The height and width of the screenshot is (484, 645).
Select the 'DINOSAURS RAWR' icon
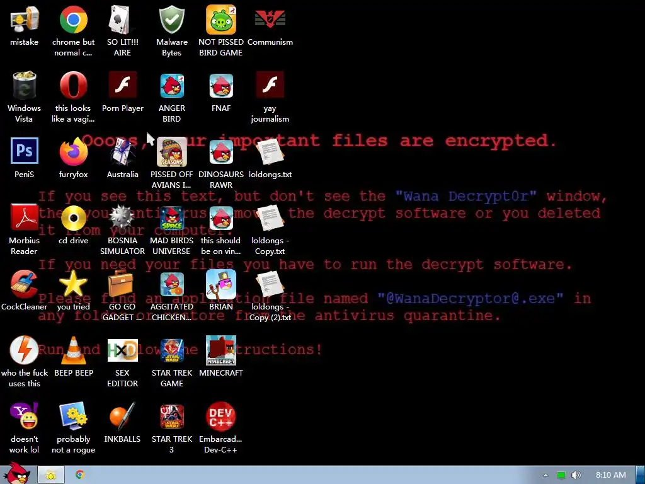(221, 152)
